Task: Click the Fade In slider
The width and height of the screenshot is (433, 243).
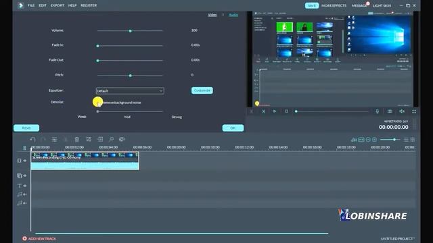Action: [130, 46]
